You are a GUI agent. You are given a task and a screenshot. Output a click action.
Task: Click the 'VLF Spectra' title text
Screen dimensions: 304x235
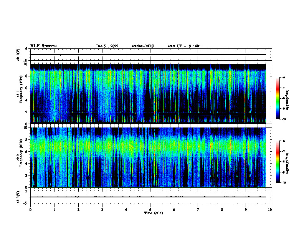(43, 46)
